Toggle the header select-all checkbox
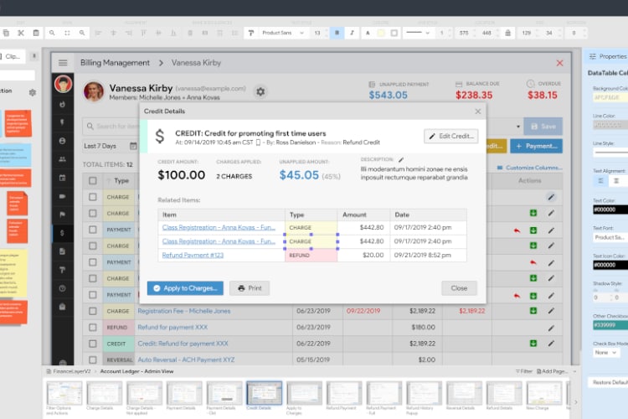This screenshot has width=628, height=419. 92,181
